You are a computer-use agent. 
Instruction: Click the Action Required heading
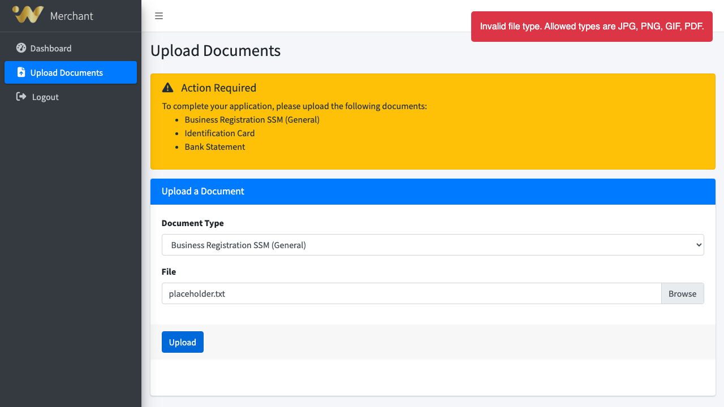pyautogui.click(x=219, y=88)
